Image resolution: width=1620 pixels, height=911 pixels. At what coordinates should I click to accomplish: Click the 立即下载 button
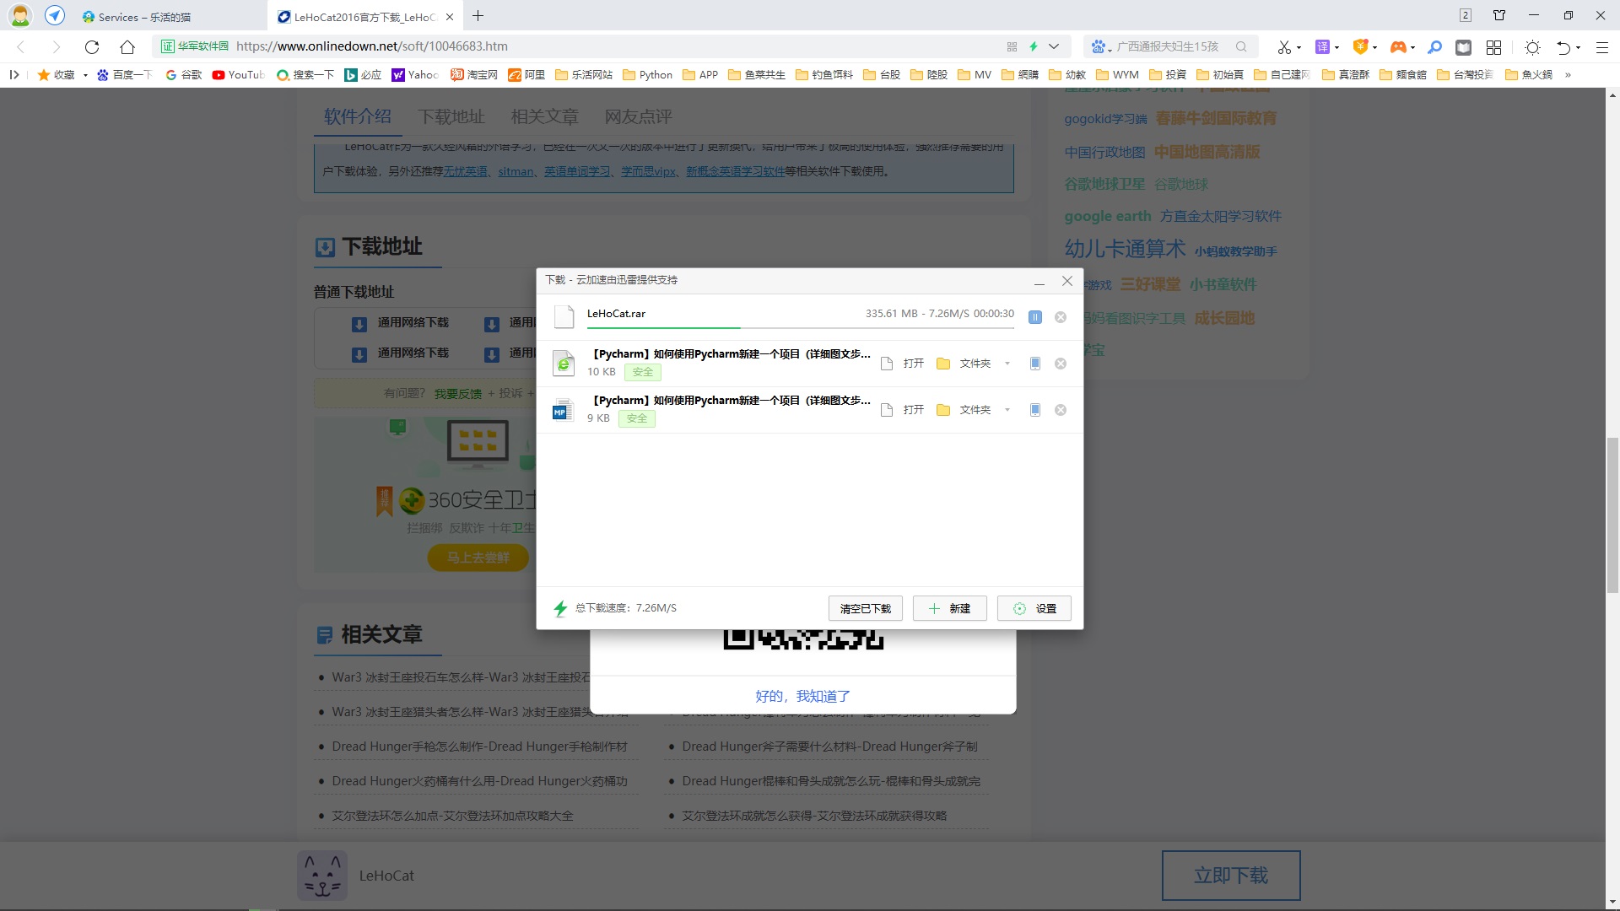coord(1230,876)
